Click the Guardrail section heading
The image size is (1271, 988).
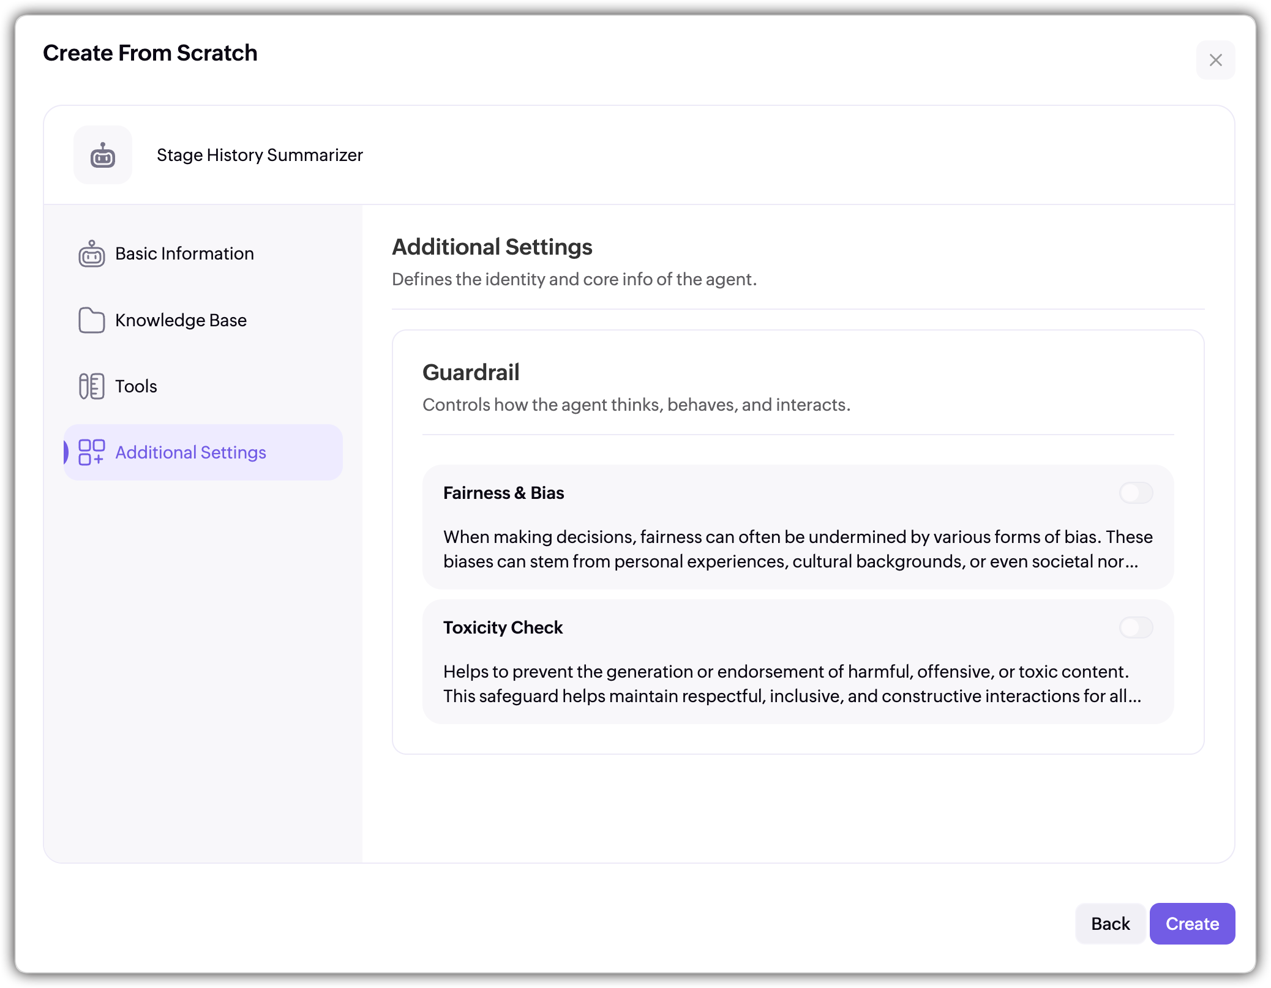point(471,372)
